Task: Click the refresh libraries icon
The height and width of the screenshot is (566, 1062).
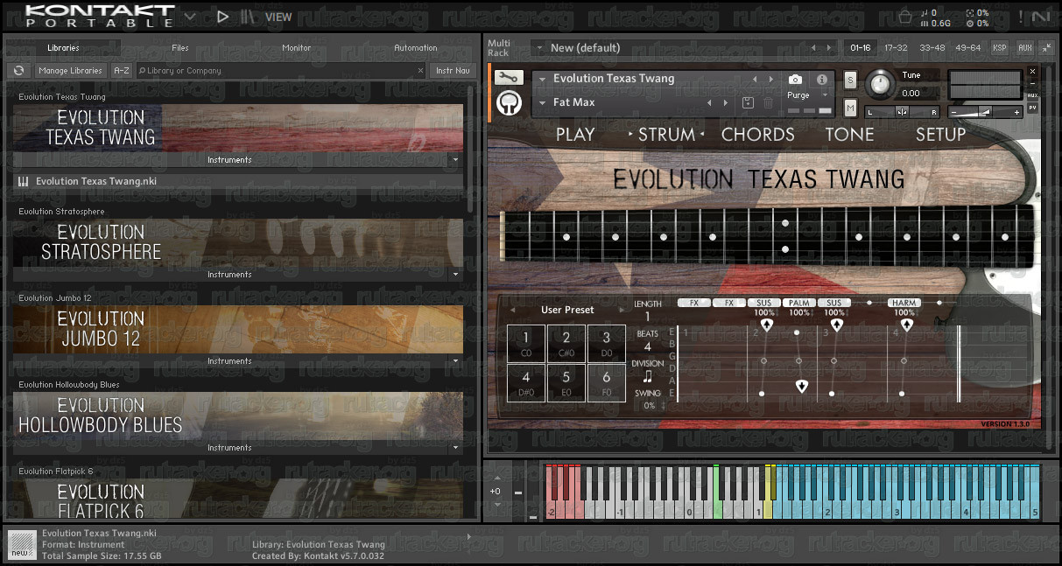Action: (18, 71)
